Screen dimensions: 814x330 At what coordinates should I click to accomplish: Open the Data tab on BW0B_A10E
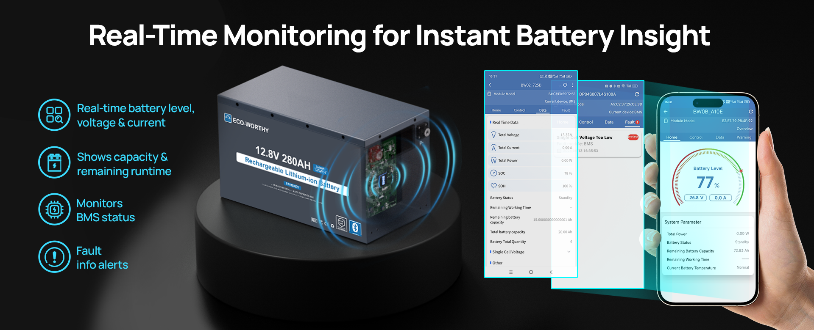pyautogui.click(x=720, y=137)
